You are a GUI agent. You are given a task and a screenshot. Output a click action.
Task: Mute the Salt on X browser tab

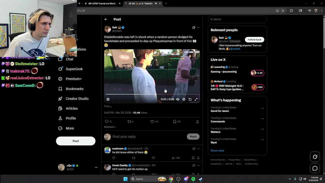(x=156, y=4)
